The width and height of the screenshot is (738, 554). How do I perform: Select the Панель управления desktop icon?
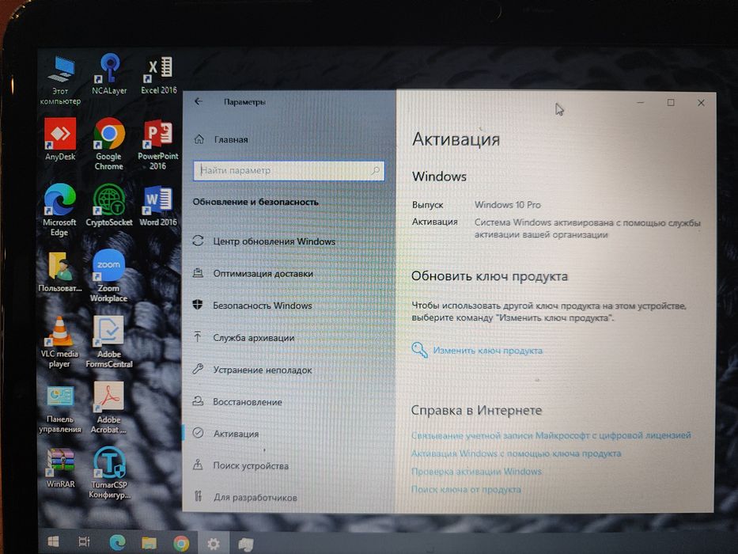(x=60, y=409)
